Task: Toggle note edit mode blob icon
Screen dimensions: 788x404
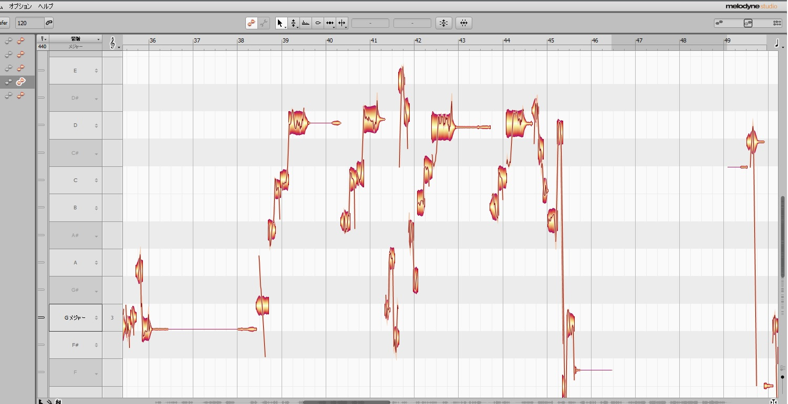Action: tap(252, 23)
